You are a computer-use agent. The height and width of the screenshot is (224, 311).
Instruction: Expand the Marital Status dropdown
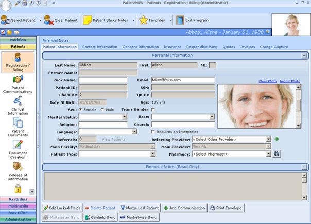pyautogui.click(x=124, y=117)
